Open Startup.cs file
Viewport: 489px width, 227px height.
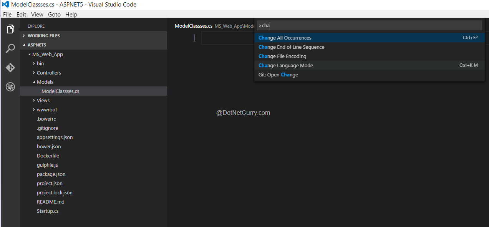[94, 211]
